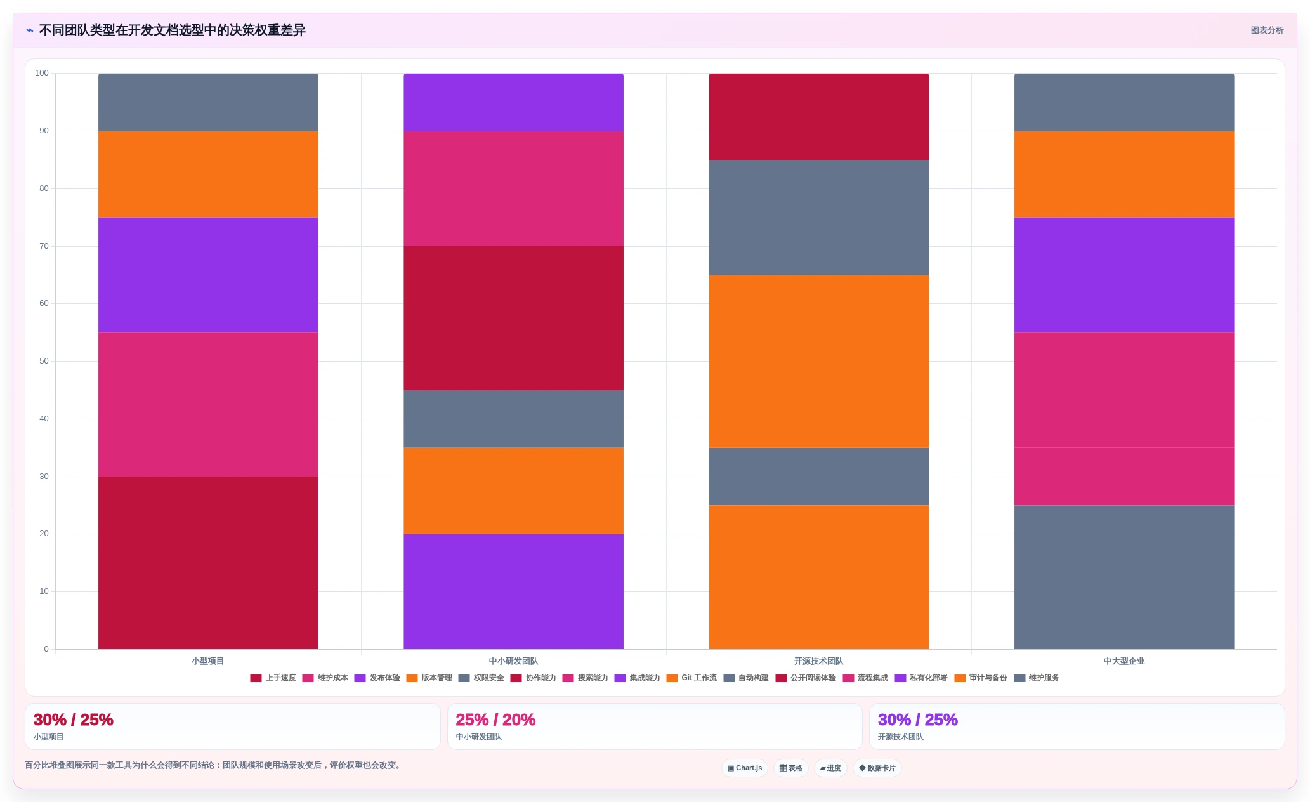Viewport: 1310px width, 802px height.
Task: Click the 数据卡片 tag pill
Action: (877, 768)
